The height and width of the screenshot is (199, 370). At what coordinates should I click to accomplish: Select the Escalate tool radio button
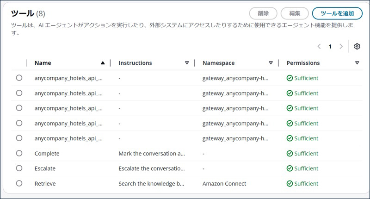click(x=19, y=168)
